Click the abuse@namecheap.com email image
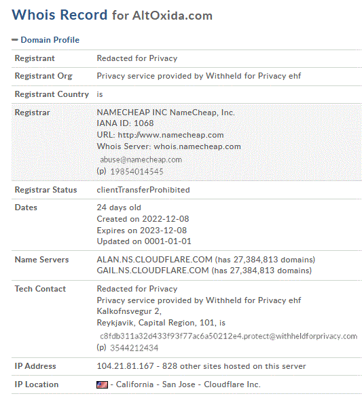The height and width of the screenshot is (396, 362). click(141, 159)
